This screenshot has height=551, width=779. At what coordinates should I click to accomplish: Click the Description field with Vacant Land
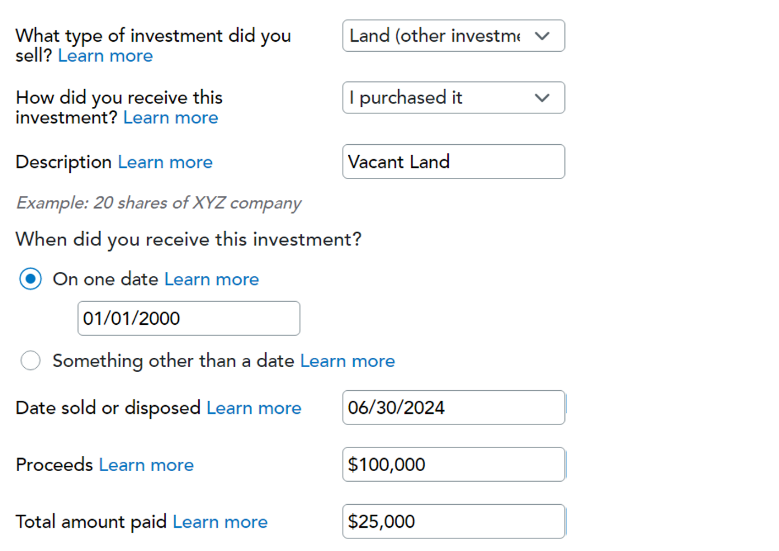(453, 162)
